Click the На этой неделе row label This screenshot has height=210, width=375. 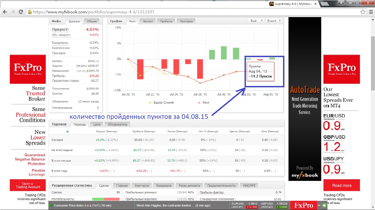[x=62, y=150]
